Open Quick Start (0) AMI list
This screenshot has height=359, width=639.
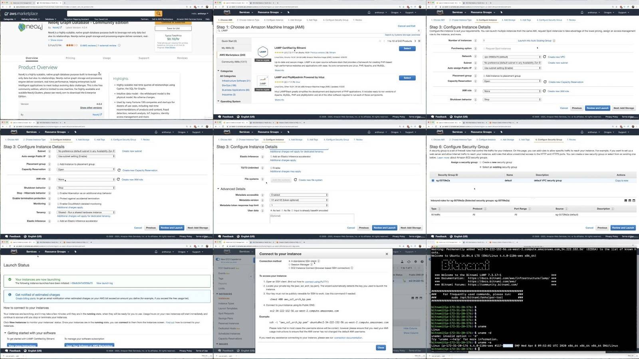234,41
